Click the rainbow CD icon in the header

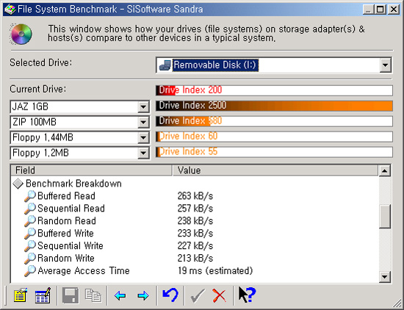[21, 34]
